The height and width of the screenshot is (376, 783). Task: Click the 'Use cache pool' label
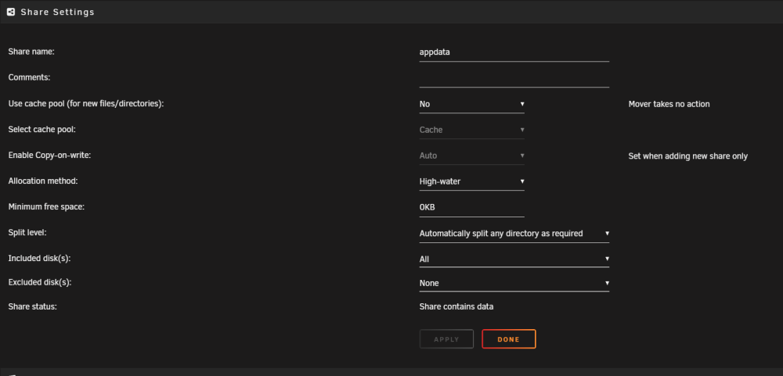(86, 104)
